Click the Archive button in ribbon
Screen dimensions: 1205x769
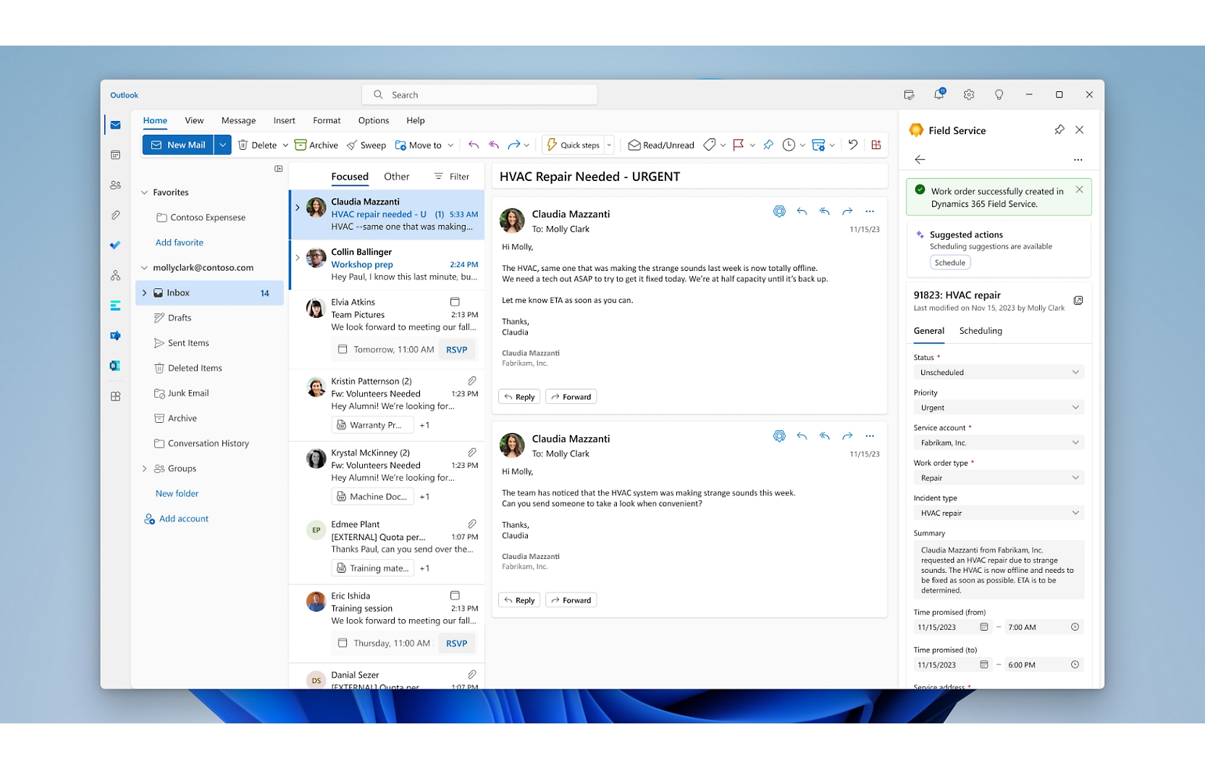(316, 145)
